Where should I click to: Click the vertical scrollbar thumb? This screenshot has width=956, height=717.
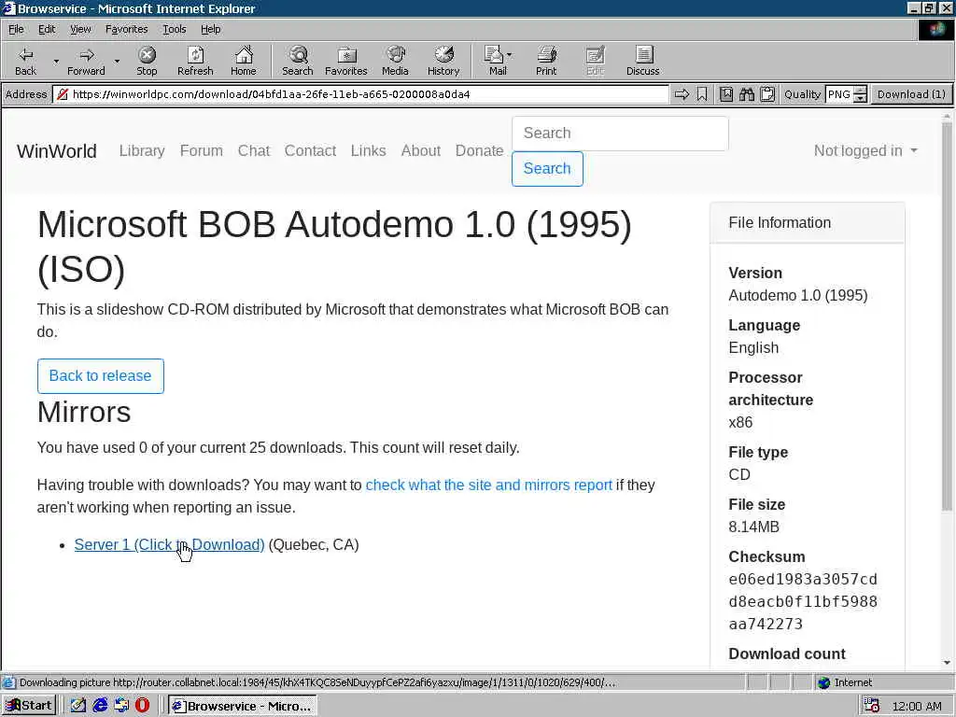pyautogui.click(x=947, y=317)
